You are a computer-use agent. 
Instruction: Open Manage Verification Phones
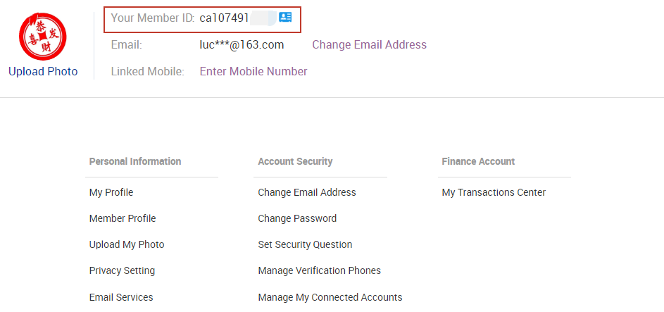(x=319, y=270)
